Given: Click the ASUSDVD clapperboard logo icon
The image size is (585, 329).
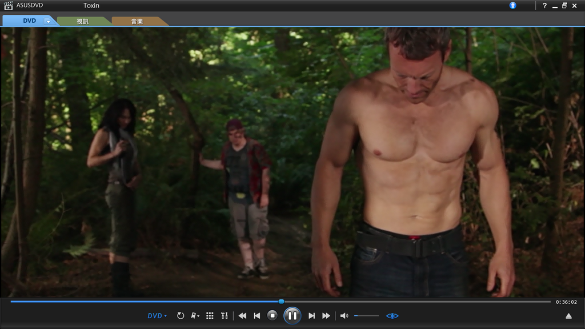Looking at the screenshot, I should (x=8, y=5).
